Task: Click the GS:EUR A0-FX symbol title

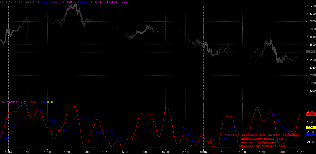Action: 10,2
